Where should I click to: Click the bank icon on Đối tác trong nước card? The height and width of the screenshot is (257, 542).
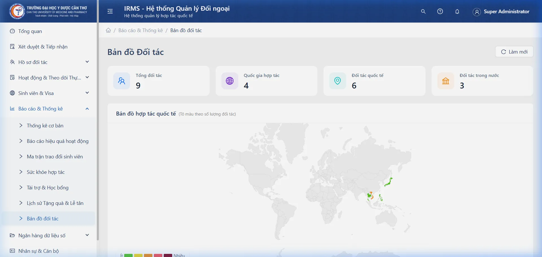coord(445,81)
